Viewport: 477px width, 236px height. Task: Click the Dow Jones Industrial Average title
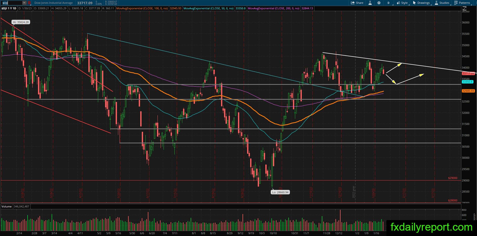(53, 3)
